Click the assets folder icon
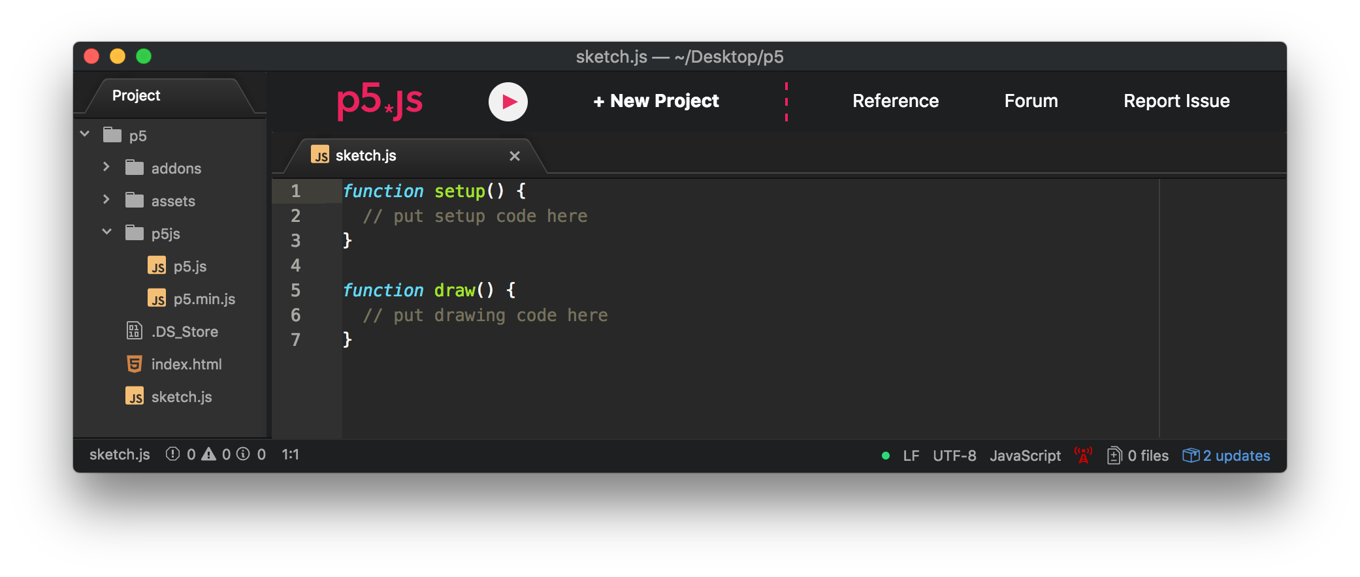Screen dimensions: 1360x577 point(135,200)
